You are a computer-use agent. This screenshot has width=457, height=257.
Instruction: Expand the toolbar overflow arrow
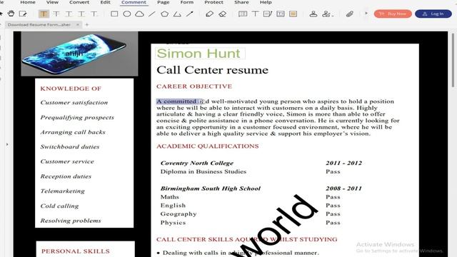click(366, 14)
